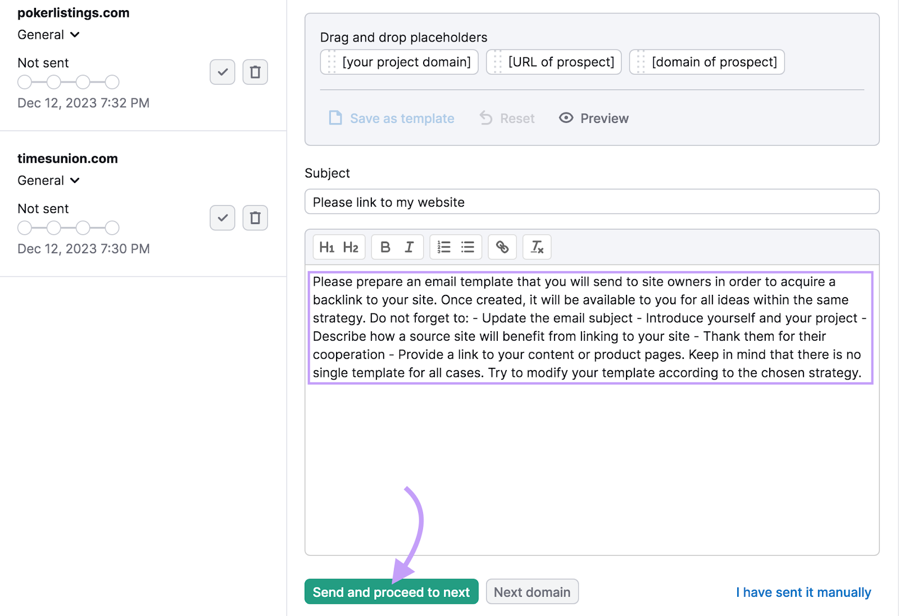
Task: Toggle bold text formatting
Action: coord(385,247)
